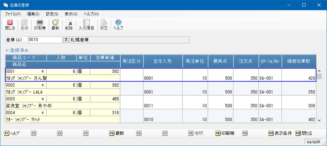Select product code cell 0002
Image resolution: width=327 pixels, height=146 pixels.
(26, 85)
